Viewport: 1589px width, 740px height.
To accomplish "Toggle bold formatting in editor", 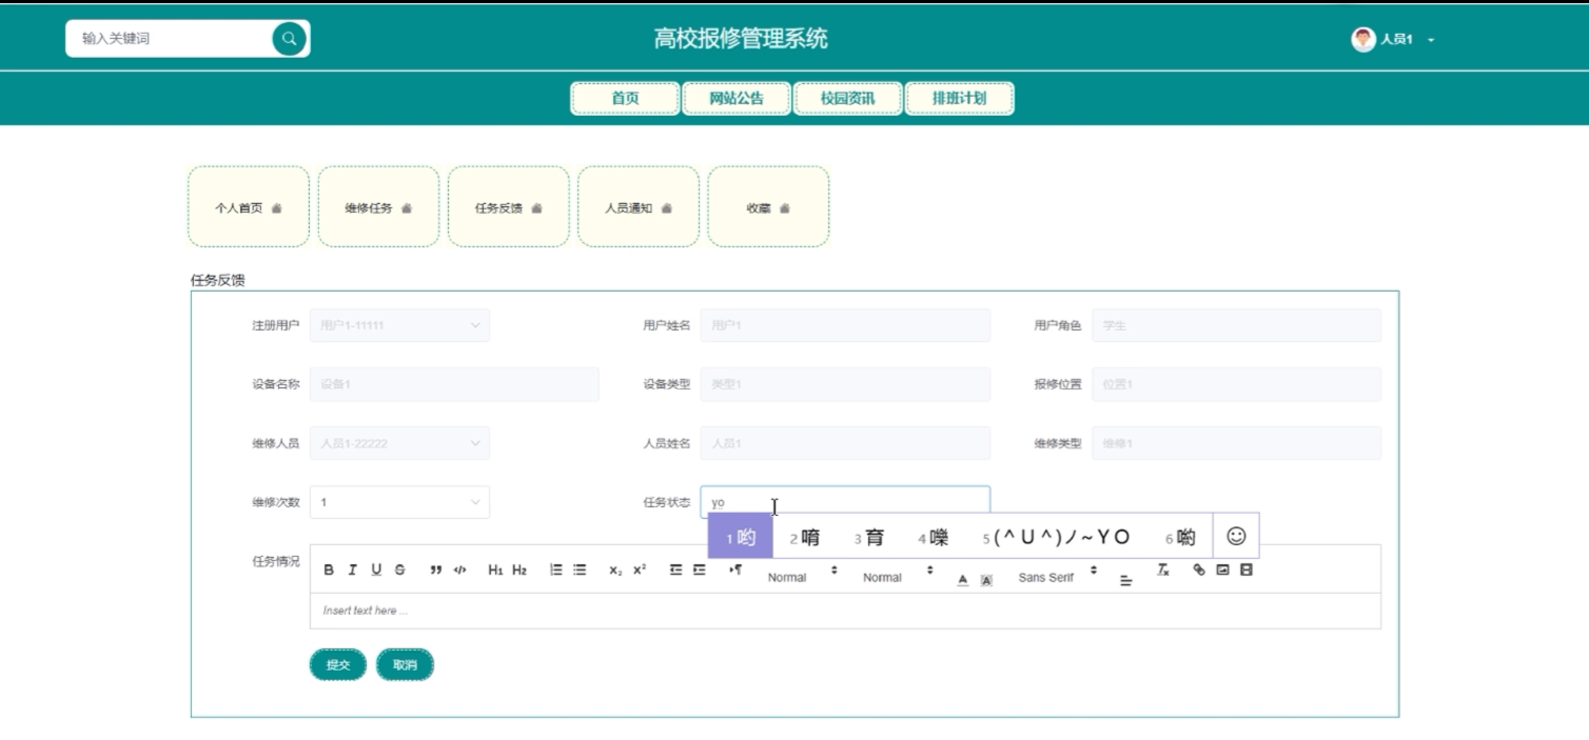I will pyautogui.click(x=329, y=570).
